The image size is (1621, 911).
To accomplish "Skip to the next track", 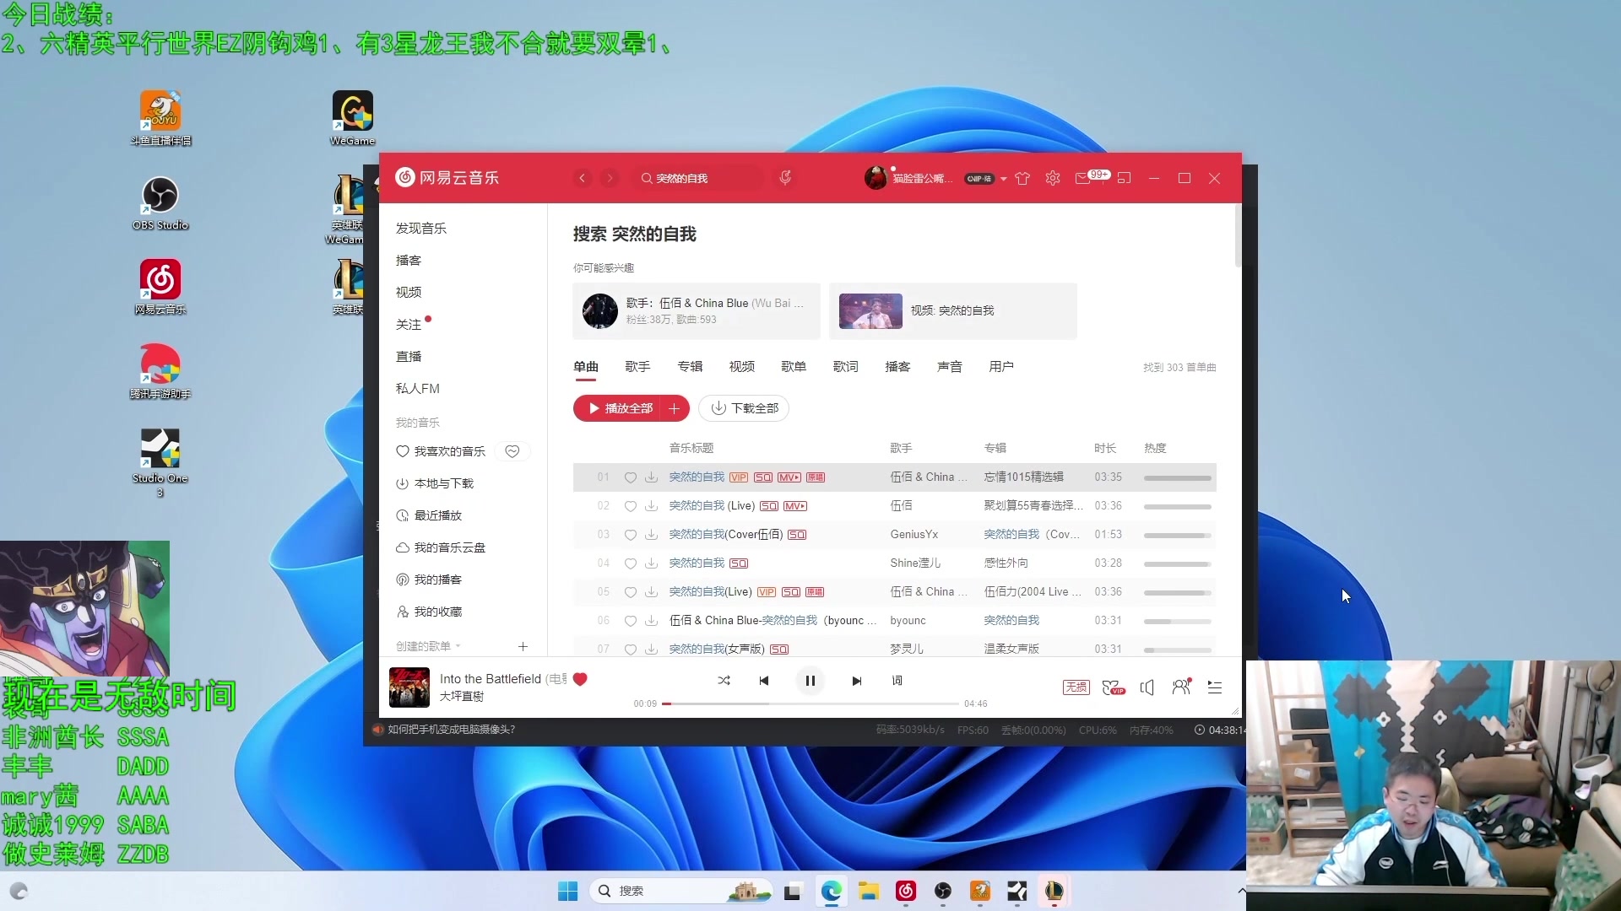I will [857, 681].
